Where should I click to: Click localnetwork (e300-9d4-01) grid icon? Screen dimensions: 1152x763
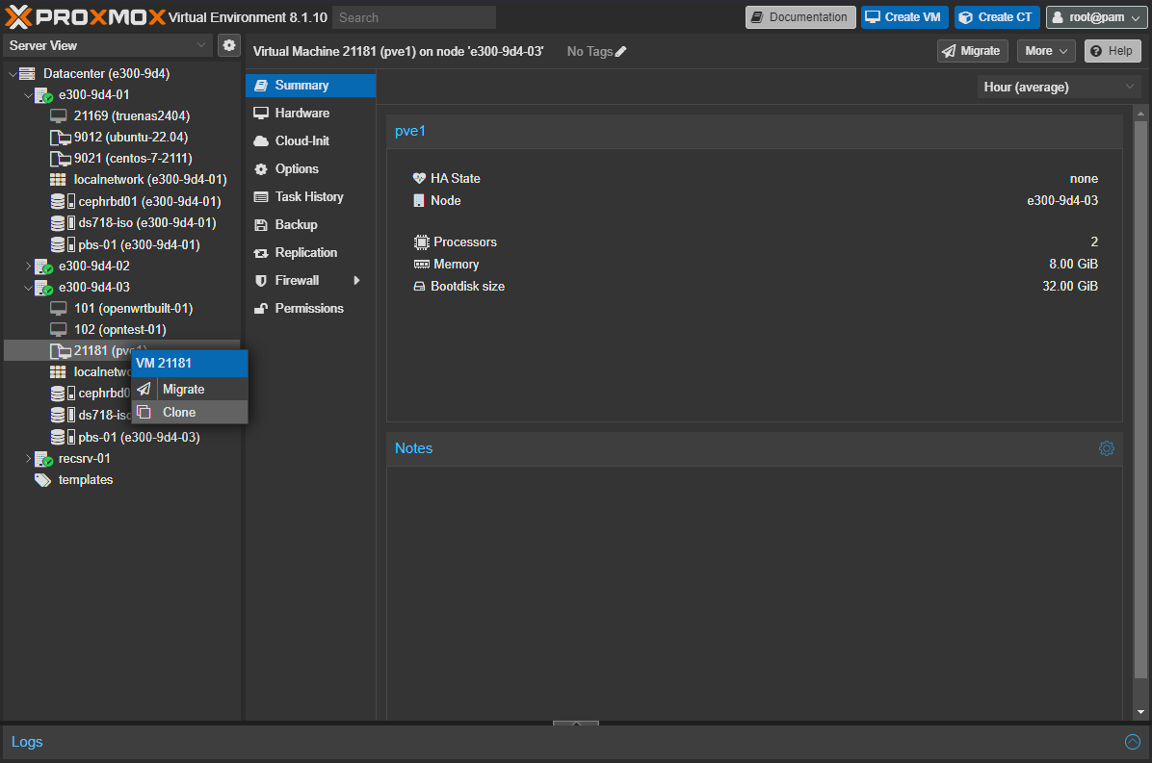click(58, 180)
